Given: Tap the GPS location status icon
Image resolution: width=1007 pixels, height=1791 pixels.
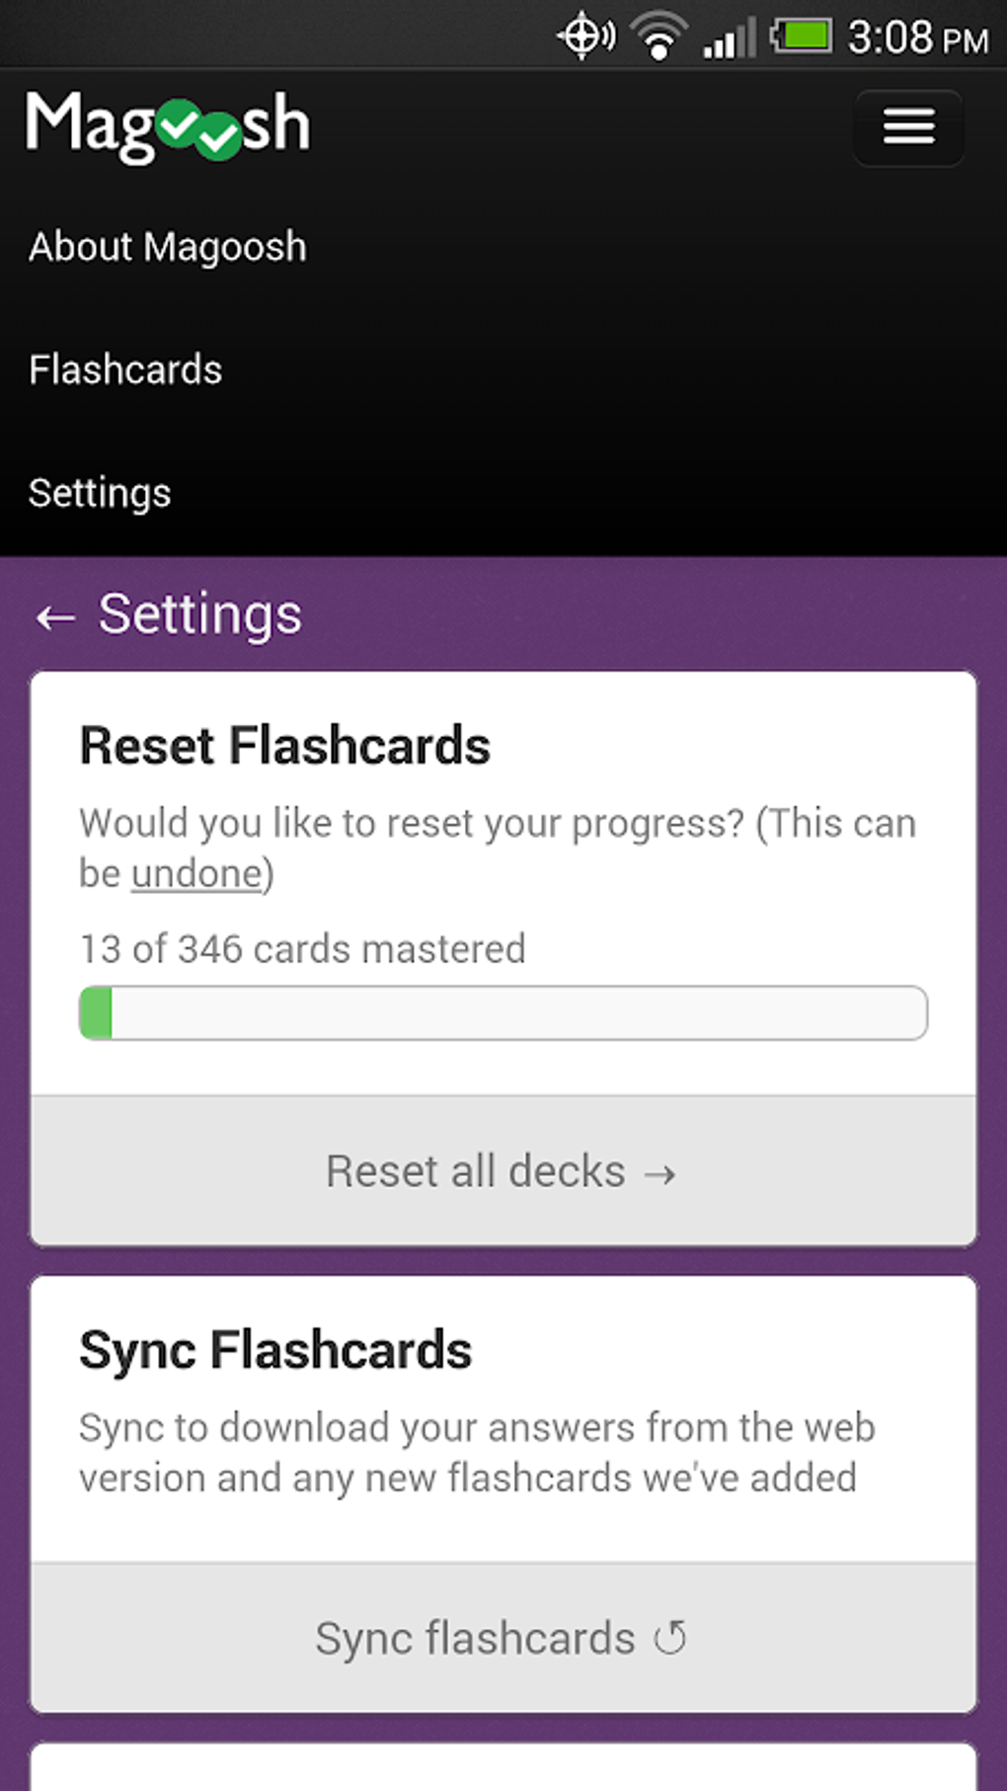Looking at the screenshot, I should (585, 37).
